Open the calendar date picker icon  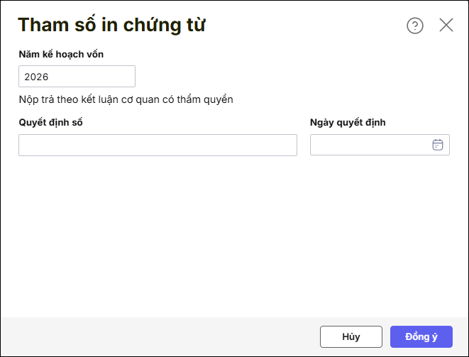[x=438, y=145]
